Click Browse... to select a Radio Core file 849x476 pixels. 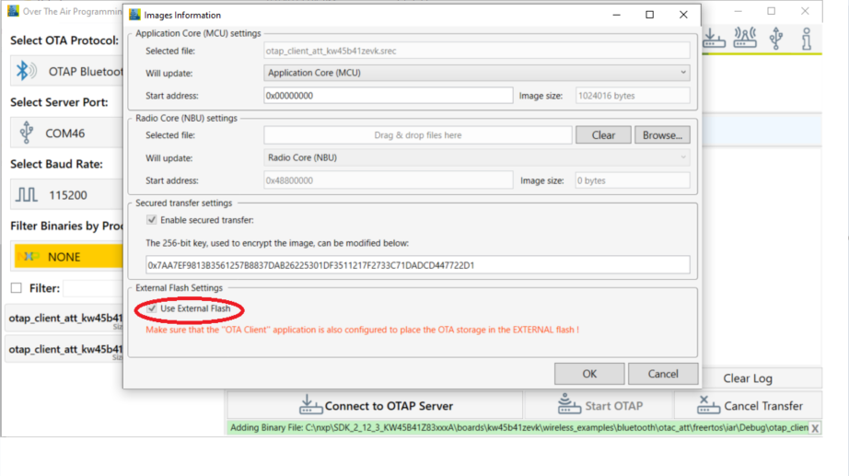[662, 134]
